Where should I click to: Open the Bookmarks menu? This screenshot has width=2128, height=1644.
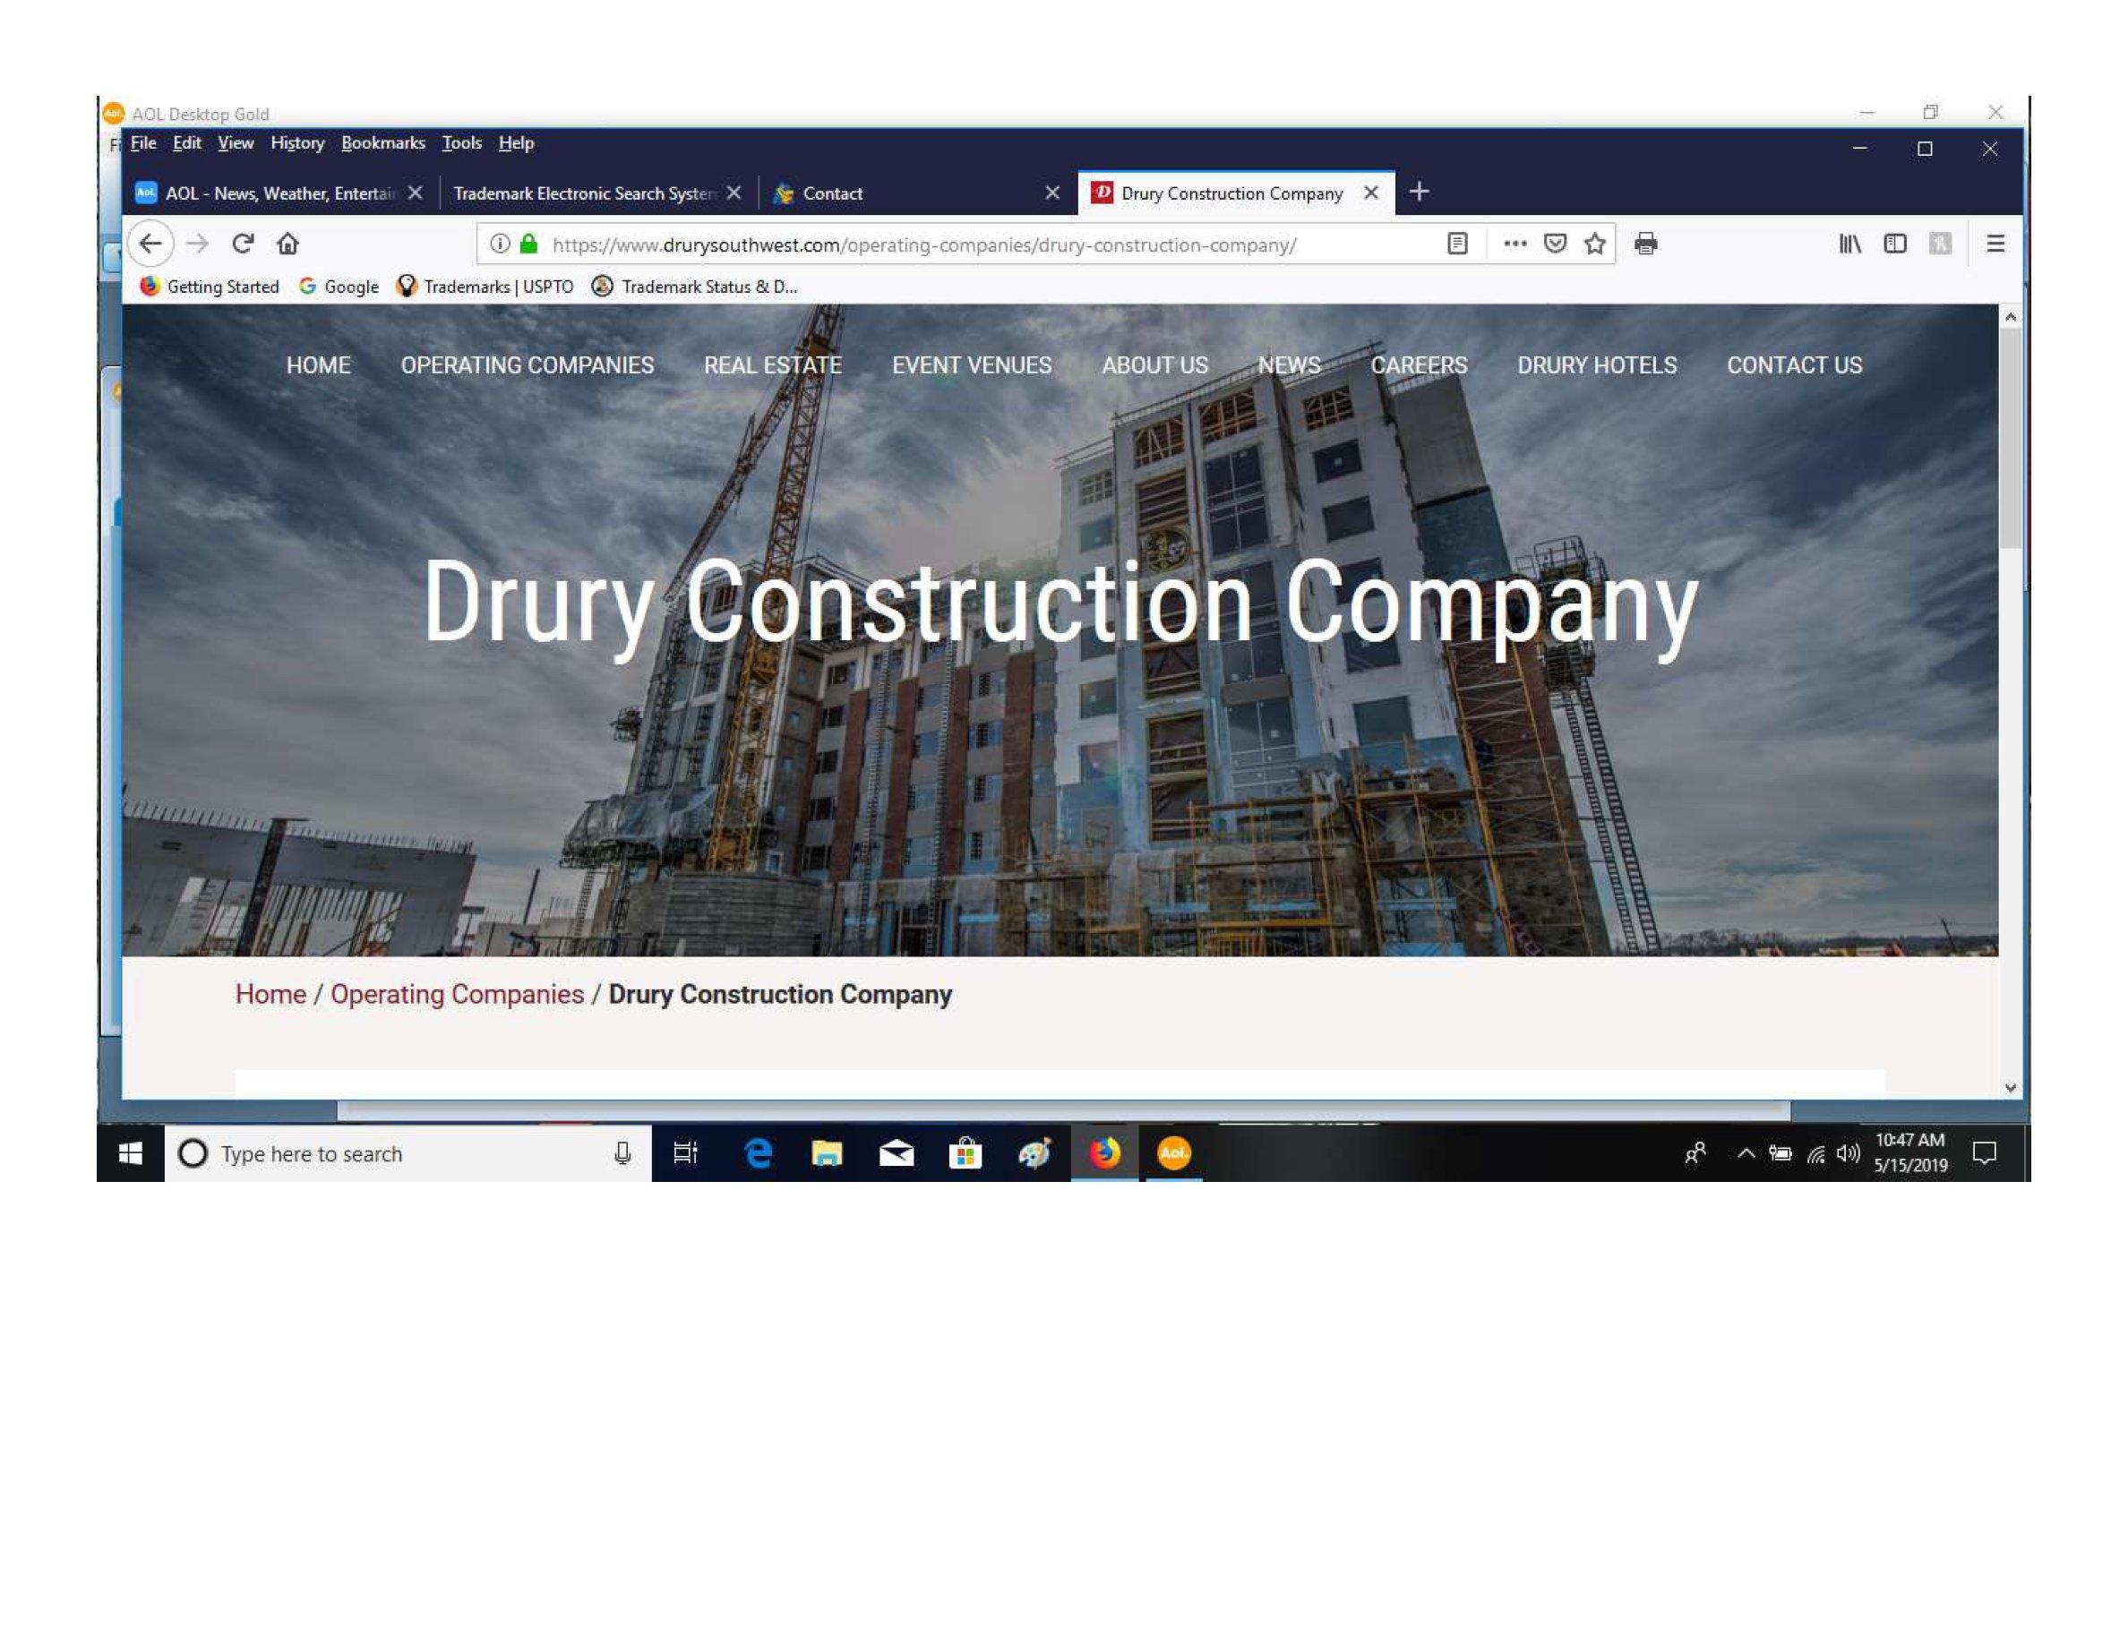(384, 143)
